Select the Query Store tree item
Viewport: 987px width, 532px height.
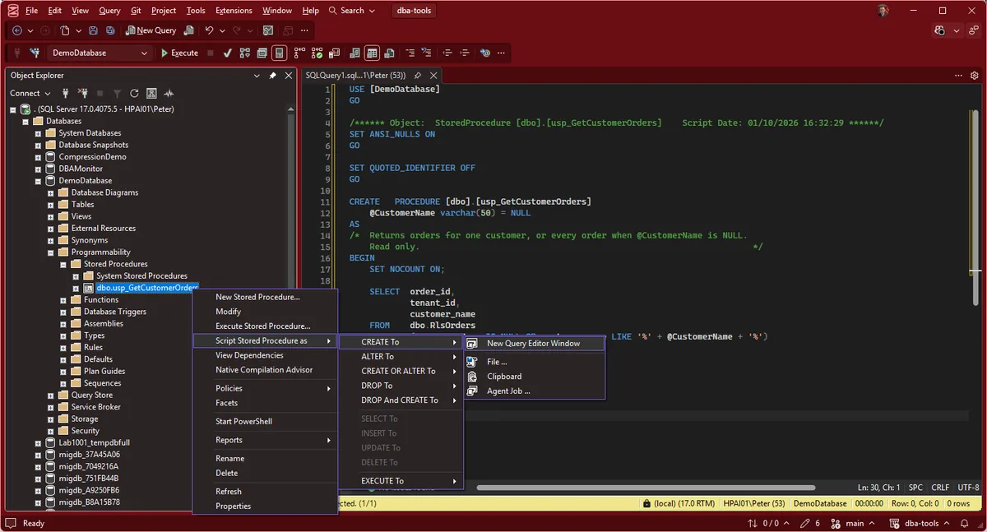(x=92, y=395)
